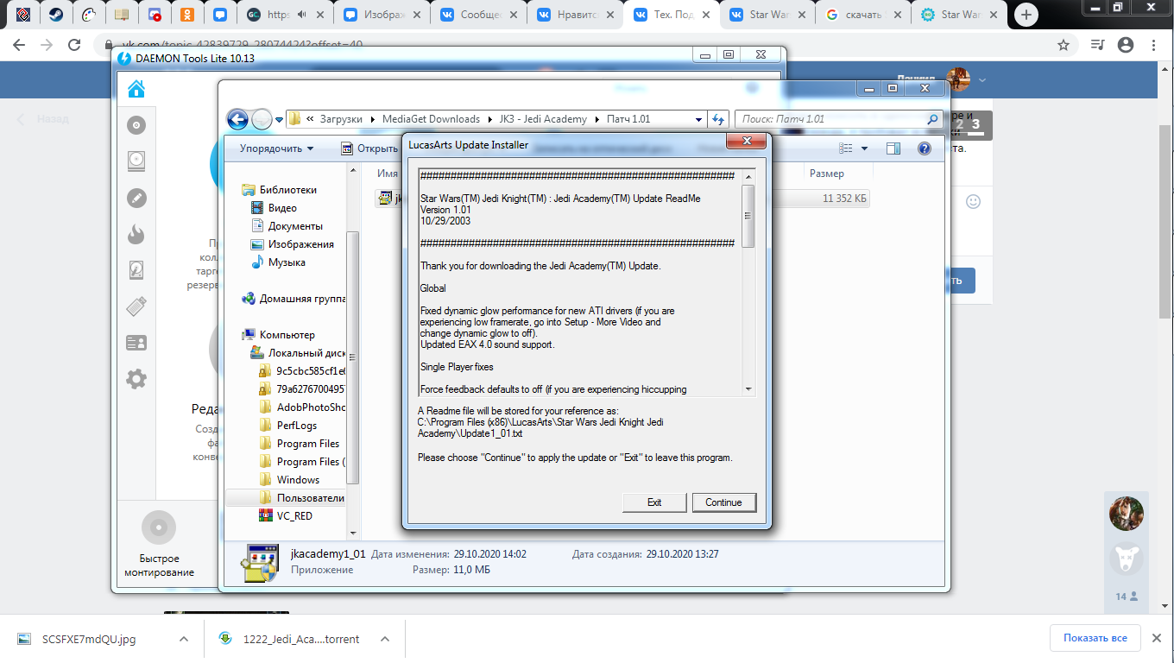Image resolution: width=1174 pixels, height=663 pixels.
Task: Switch to the Star Wars VK browser tab
Action: point(767,15)
